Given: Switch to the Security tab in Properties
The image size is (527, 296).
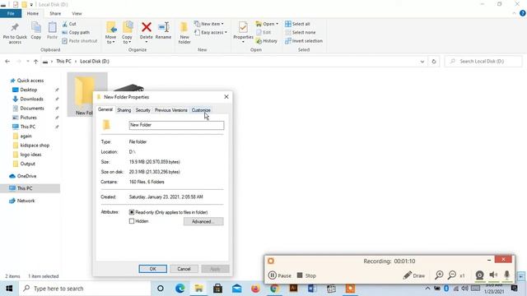Looking at the screenshot, I should click(142, 110).
